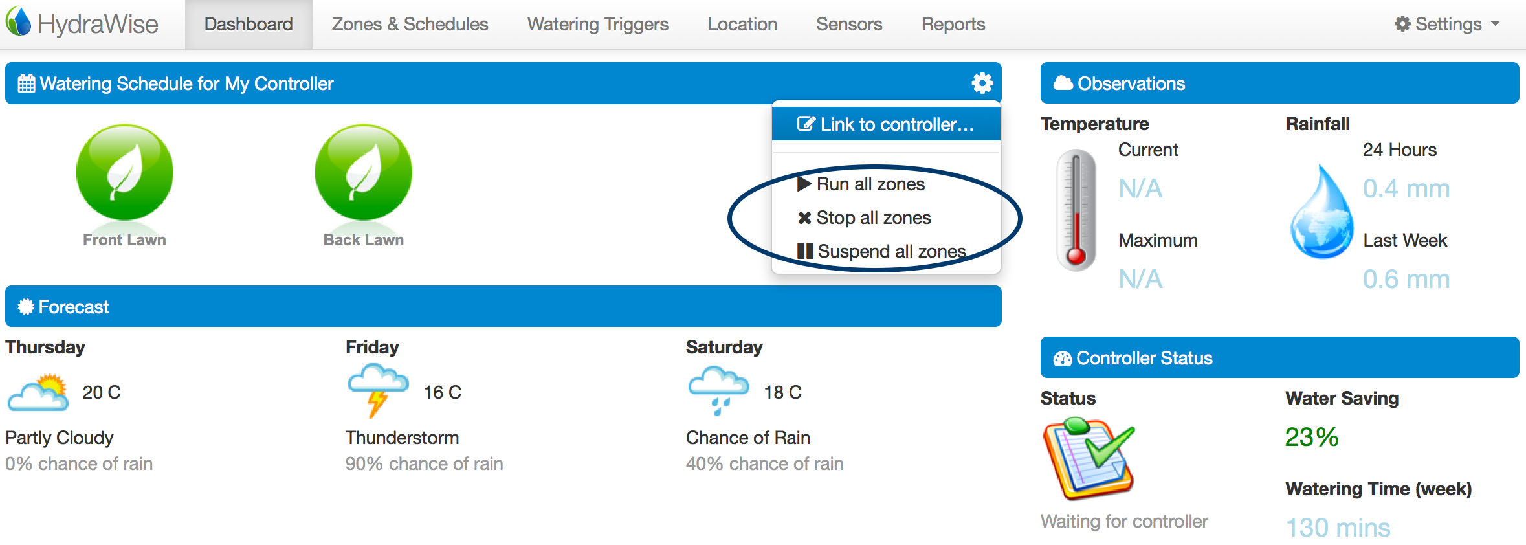The height and width of the screenshot is (545, 1526).
Task: Select Run all zones from menu
Action: [870, 184]
